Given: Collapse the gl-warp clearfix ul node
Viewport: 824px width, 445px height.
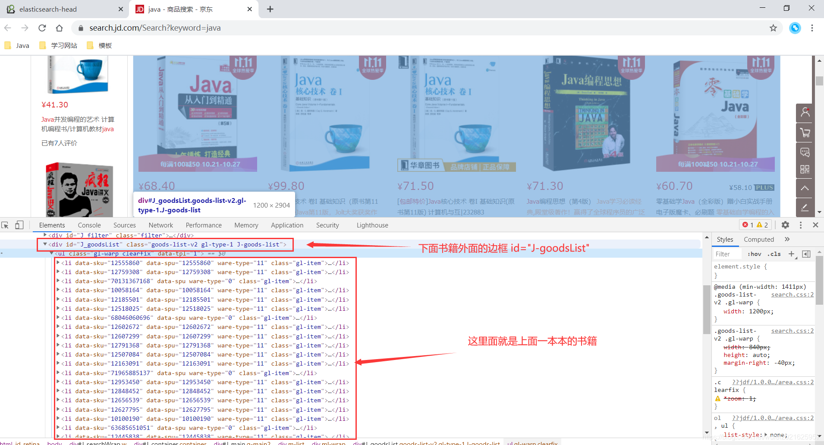Looking at the screenshot, I should click(52, 253).
